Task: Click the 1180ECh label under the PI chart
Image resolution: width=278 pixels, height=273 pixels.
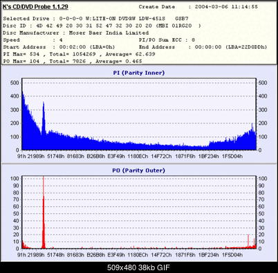Action: click(138, 157)
